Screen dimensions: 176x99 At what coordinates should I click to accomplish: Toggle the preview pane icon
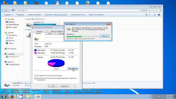(x=154, y=15)
